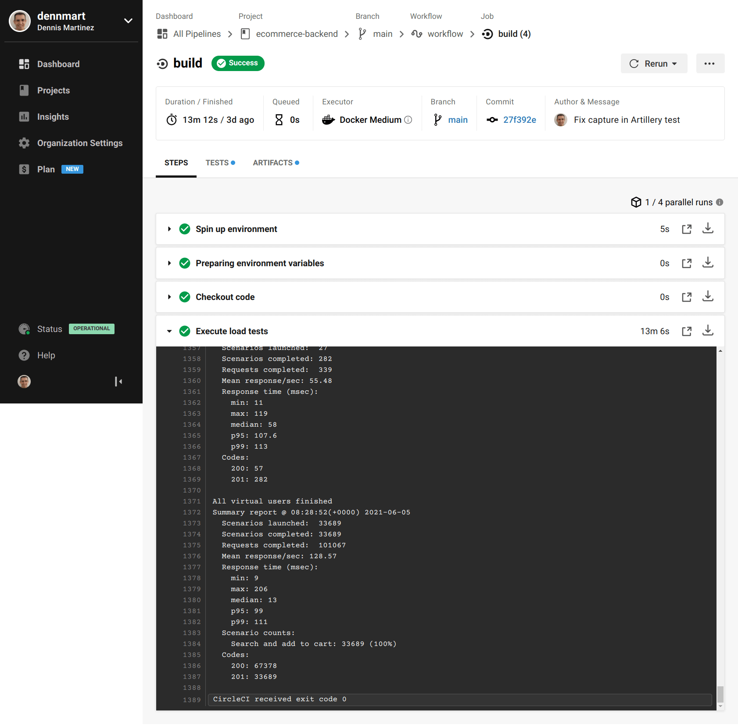Open commit 27f392e

pyautogui.click(x=519, y=119)
